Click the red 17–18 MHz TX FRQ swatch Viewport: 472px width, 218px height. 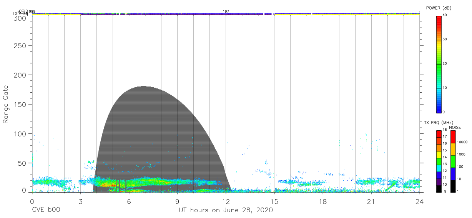(x=439, y=134)
